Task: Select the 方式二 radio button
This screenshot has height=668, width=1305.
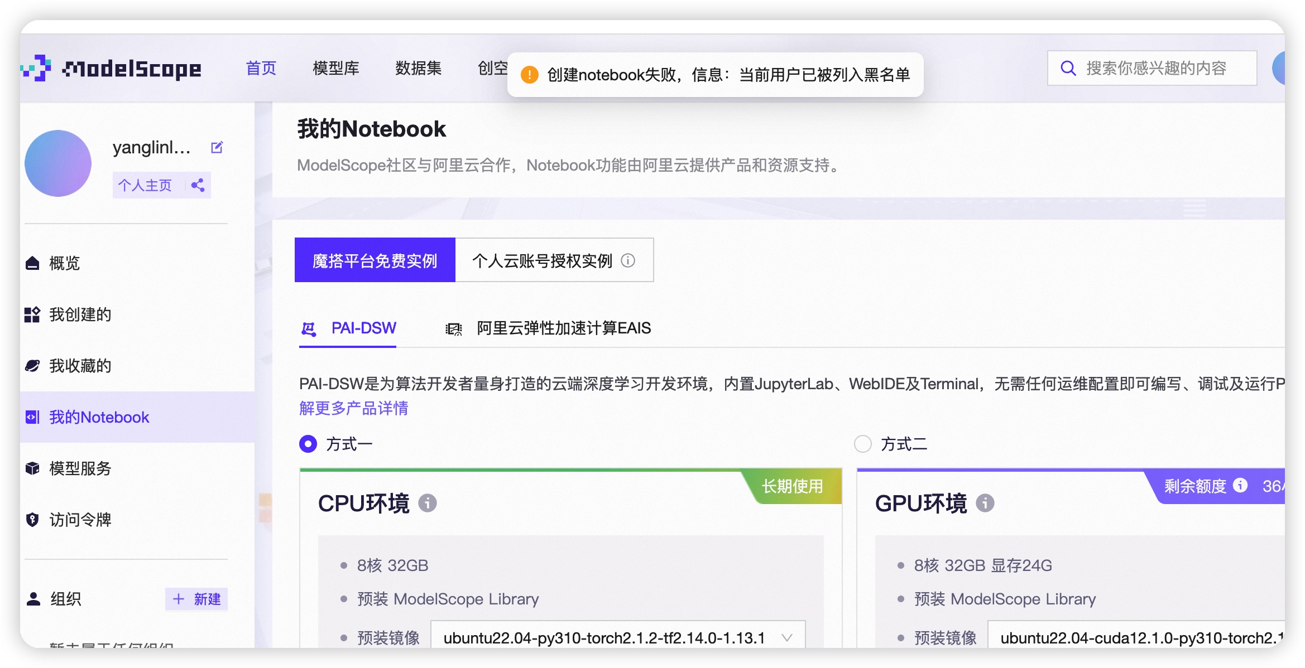Action: (x=863, y=444)
